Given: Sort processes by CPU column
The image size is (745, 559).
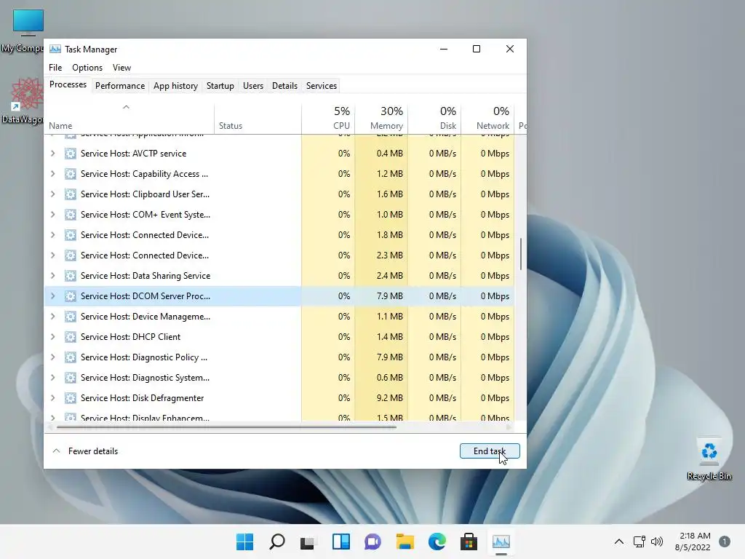Looking at the screenshot, I should click(328, 118).
